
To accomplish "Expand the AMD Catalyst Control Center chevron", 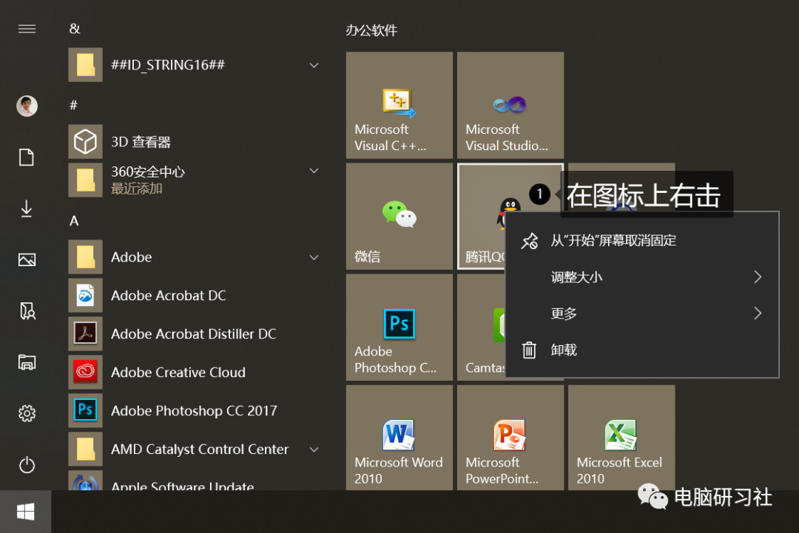I will 314,449.
